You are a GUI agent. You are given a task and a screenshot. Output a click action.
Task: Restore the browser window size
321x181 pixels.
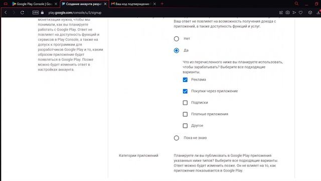[x=316, y=4]
